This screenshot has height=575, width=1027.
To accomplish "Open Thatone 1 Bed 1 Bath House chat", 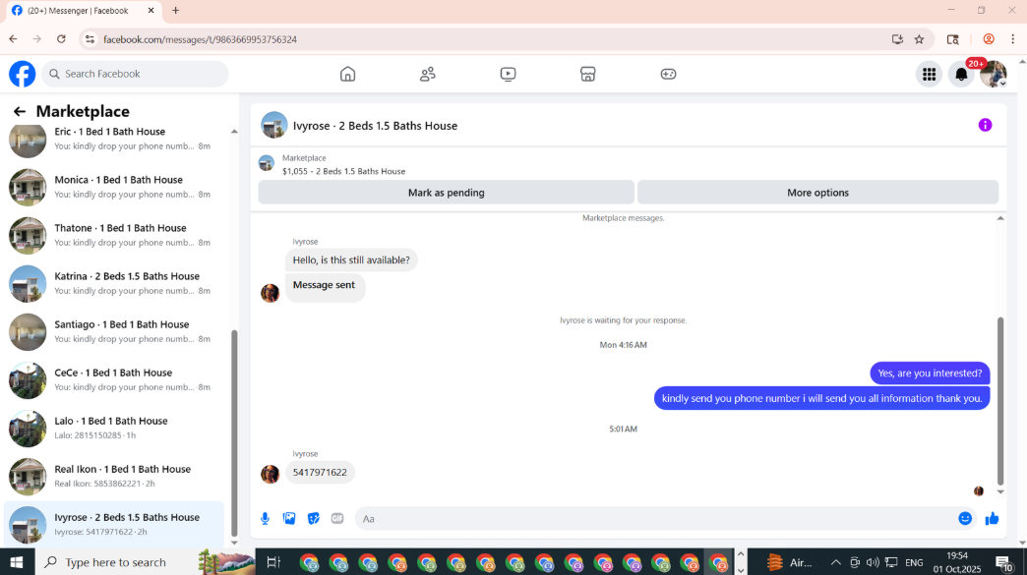I will click(x=114, y=236).
